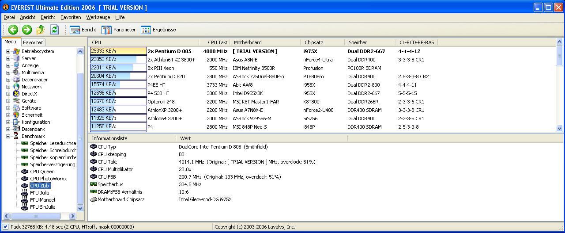Image resolution: width=565 pixels, height=233 pixels.
Task: Select the CPU Multiplikator row icon
Action: tap(93, 169)
